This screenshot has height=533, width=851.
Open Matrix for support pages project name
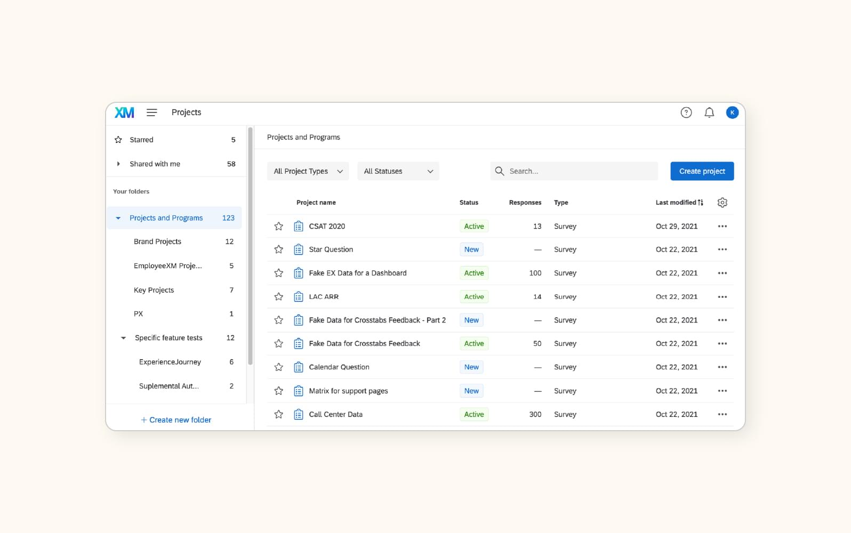(x=348, y=391)
